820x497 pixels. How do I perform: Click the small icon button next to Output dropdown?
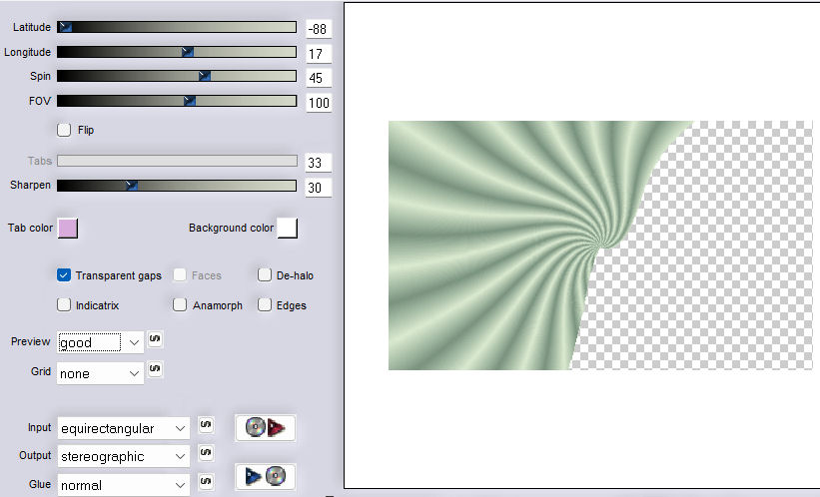tap(205, 454)
